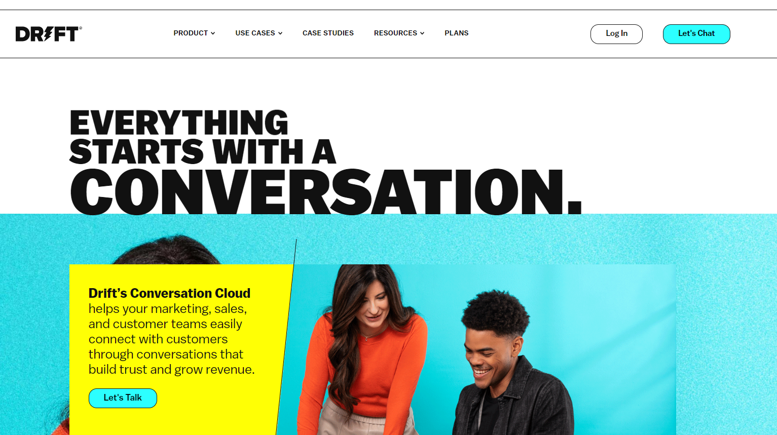The width and height of the screenshot is (777, 435).
Task: Click the Drift's Conversation Cloud heading
Action: coord(169,293)
